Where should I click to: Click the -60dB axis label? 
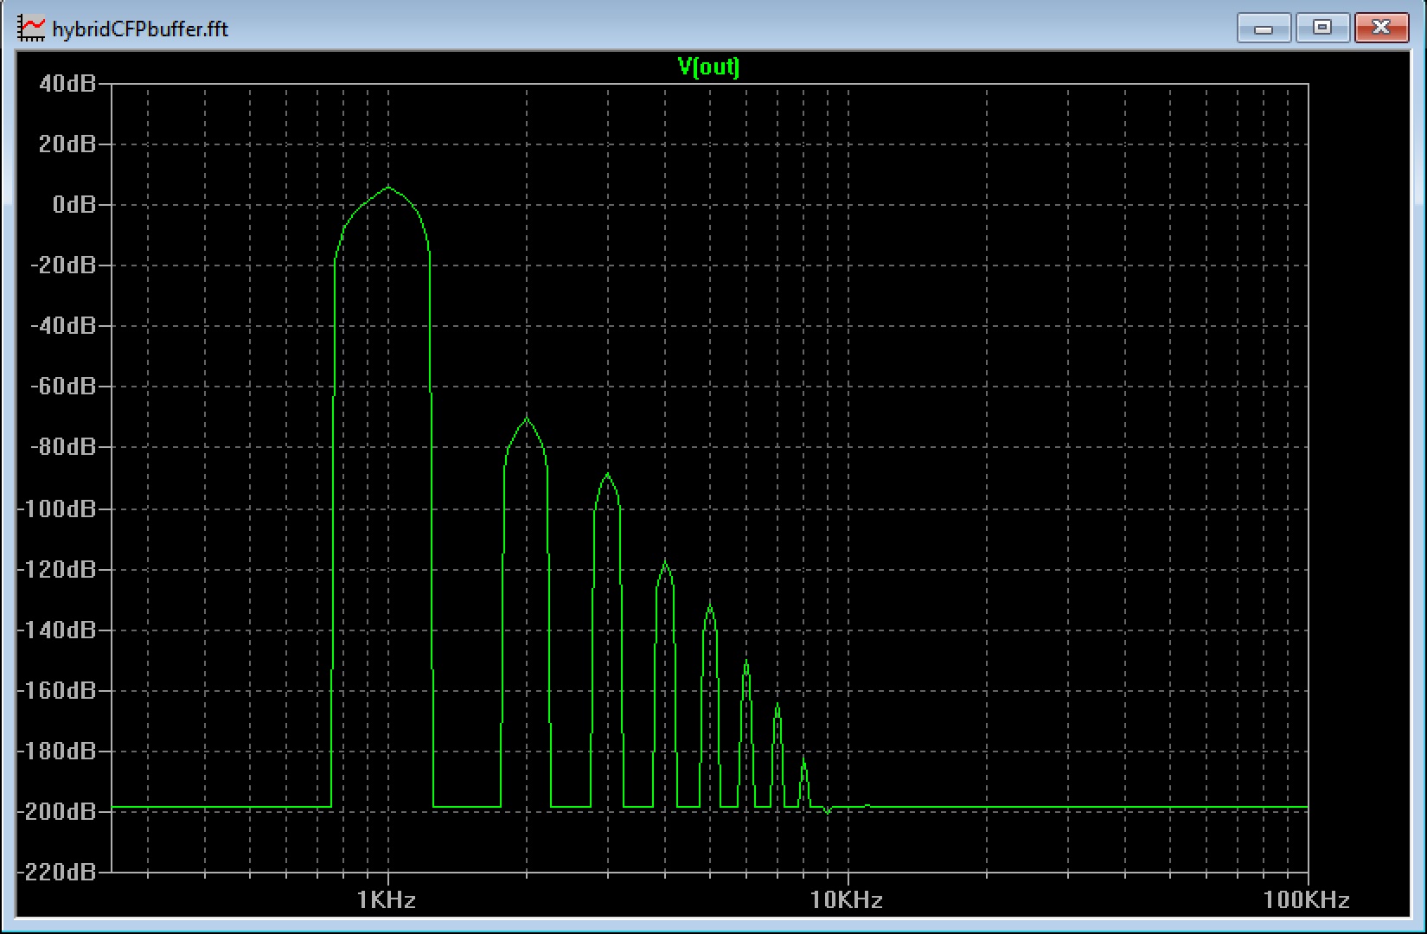tap(63, 387)
